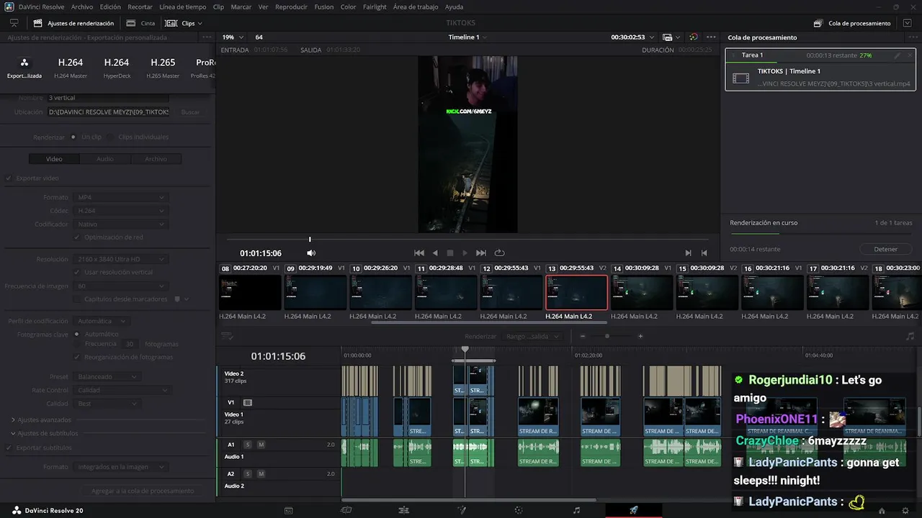Open project settings gear icon
The image size is (922, 518).
coord(905,510)
